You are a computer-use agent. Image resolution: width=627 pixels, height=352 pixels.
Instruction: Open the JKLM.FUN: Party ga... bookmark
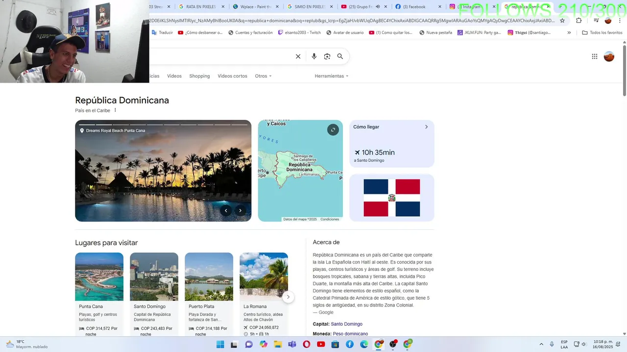point(479,33)
